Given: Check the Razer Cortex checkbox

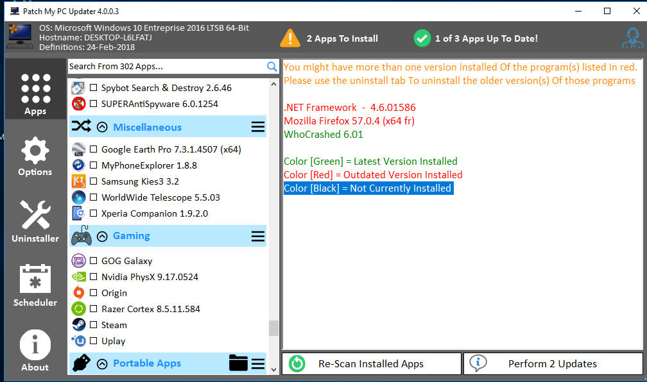Looking at the screenshot, I should click(94, 309).
